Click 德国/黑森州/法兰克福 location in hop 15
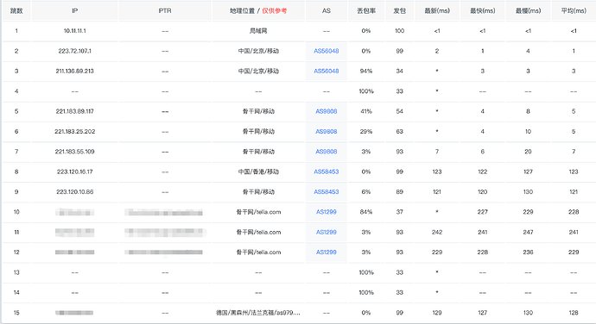596x324 pixels. pyautogui.click(x=258, y=313)
